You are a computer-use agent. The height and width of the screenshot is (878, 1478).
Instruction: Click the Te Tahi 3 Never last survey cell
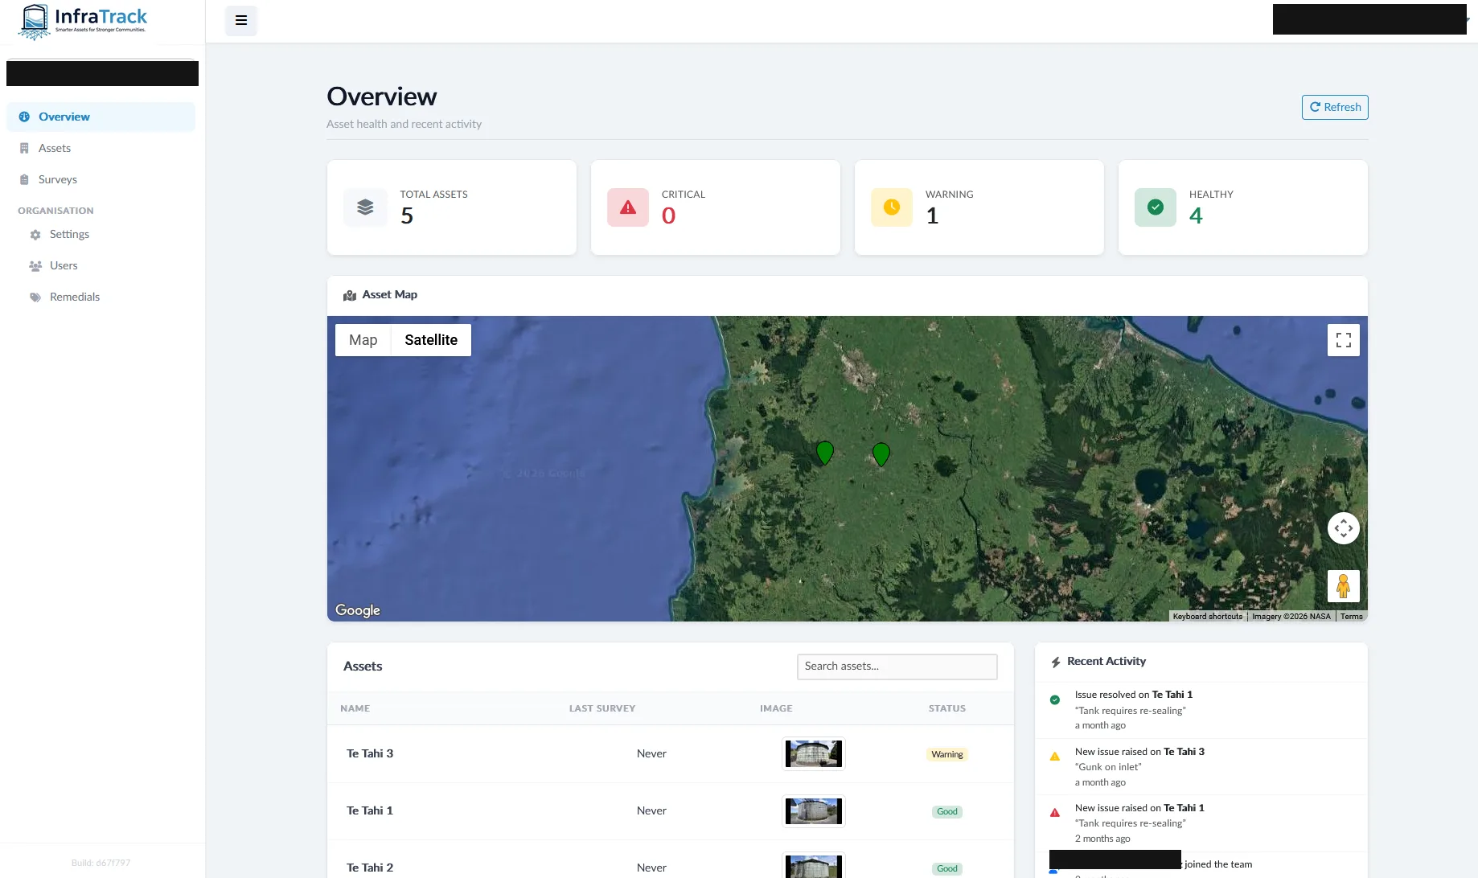tap(651, 754)
